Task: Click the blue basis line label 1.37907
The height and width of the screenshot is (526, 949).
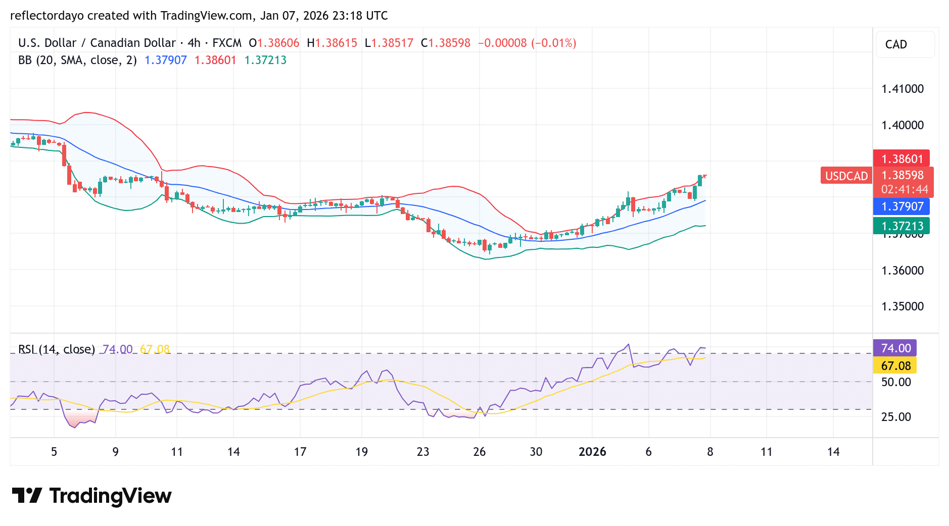Action: point(901,206)
